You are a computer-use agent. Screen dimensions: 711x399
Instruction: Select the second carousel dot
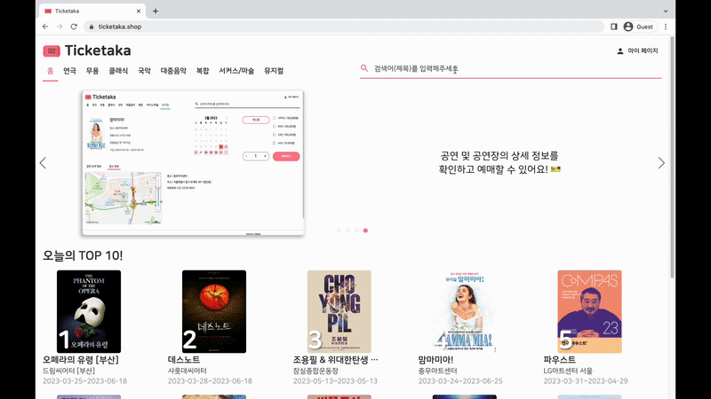(x=348, y=231)
